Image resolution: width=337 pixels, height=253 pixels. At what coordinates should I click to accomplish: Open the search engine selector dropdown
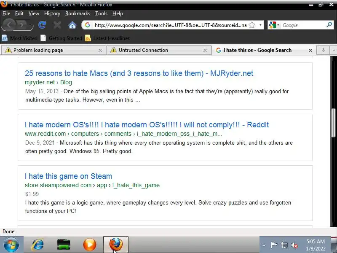click(x=274, y=25)
